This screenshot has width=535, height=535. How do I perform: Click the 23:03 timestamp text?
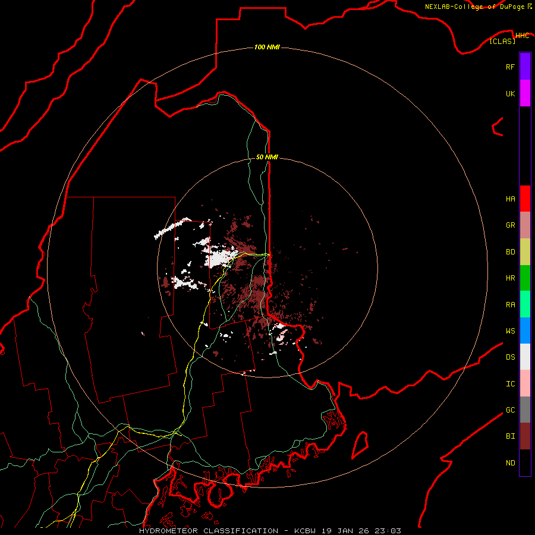pyautogui.click(x=387, y=531)
